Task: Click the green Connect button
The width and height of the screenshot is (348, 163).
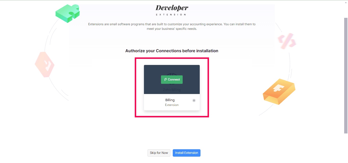Action: 172,79
